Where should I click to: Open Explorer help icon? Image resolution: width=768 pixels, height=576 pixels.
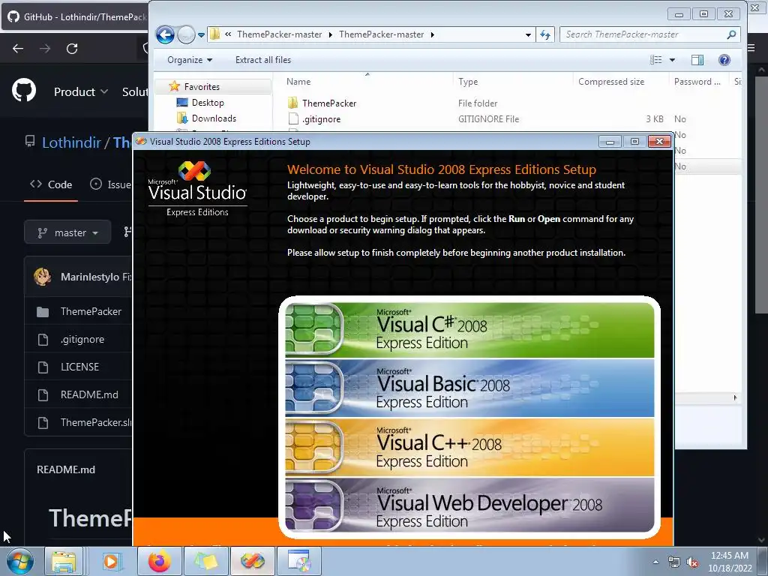coord(724,60)
